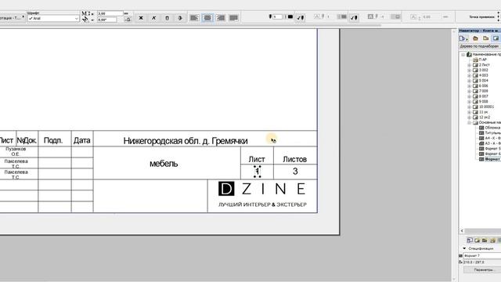The image size is (501, 282).
Task: Click the fourth icon in Navigator bottom toolbar
Action: [492, 240]
